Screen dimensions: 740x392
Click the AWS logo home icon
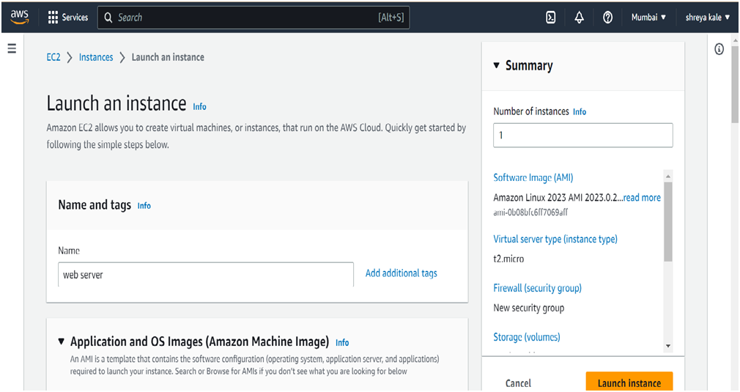tap(19, 17)
